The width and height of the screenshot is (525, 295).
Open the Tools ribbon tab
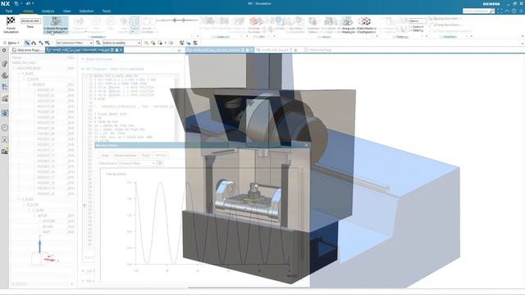(107, 11)
